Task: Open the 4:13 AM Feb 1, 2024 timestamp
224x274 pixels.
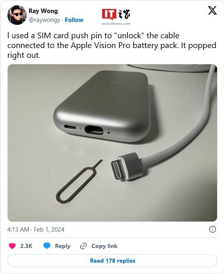Action: click(x=36, y=230)
